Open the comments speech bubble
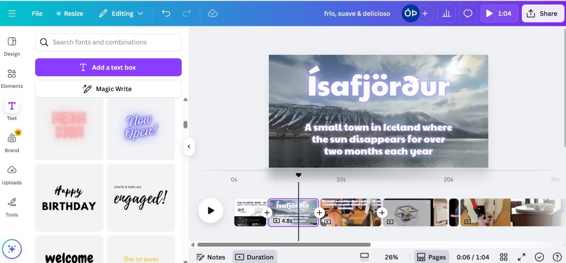This screenshot has width=566, height=263. 468,14
